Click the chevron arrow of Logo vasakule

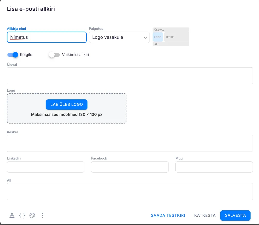point(145,38)
